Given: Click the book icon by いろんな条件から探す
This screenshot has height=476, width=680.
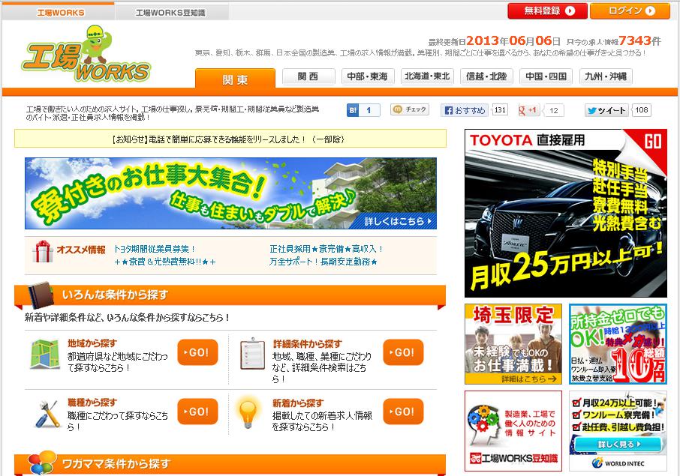Looking at the screenshot, I should tap(40, 295).
